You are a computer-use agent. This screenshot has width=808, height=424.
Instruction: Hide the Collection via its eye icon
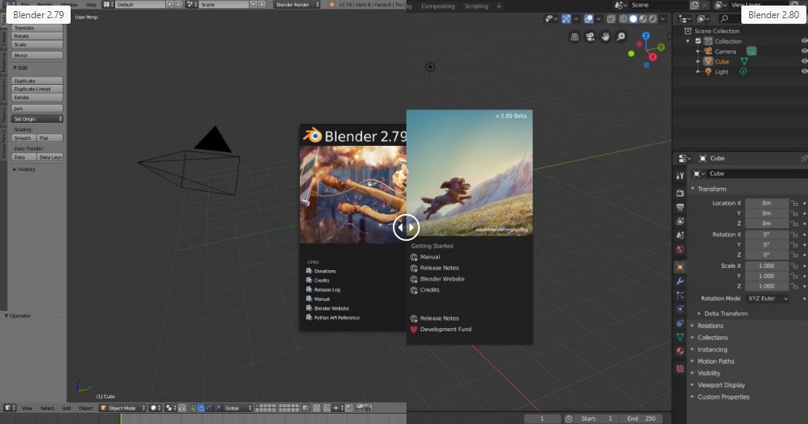pos(804,40)
